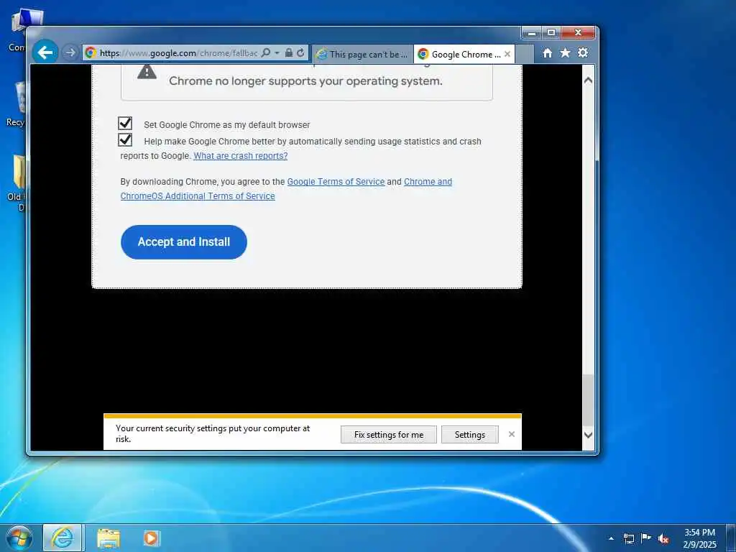
Task: Open new tab button beside tabs
Action: tap(524, 55)
